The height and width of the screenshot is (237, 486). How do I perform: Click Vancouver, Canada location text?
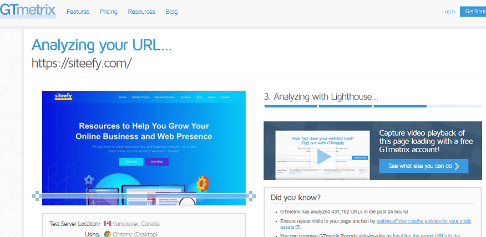pyautogui.click(x=136, y=224)
